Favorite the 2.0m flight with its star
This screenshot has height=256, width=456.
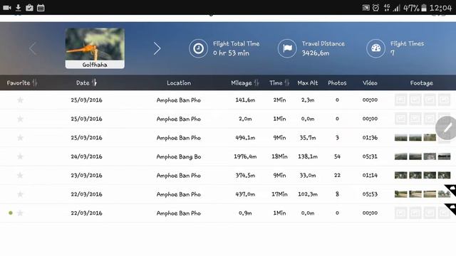point(20,119)
